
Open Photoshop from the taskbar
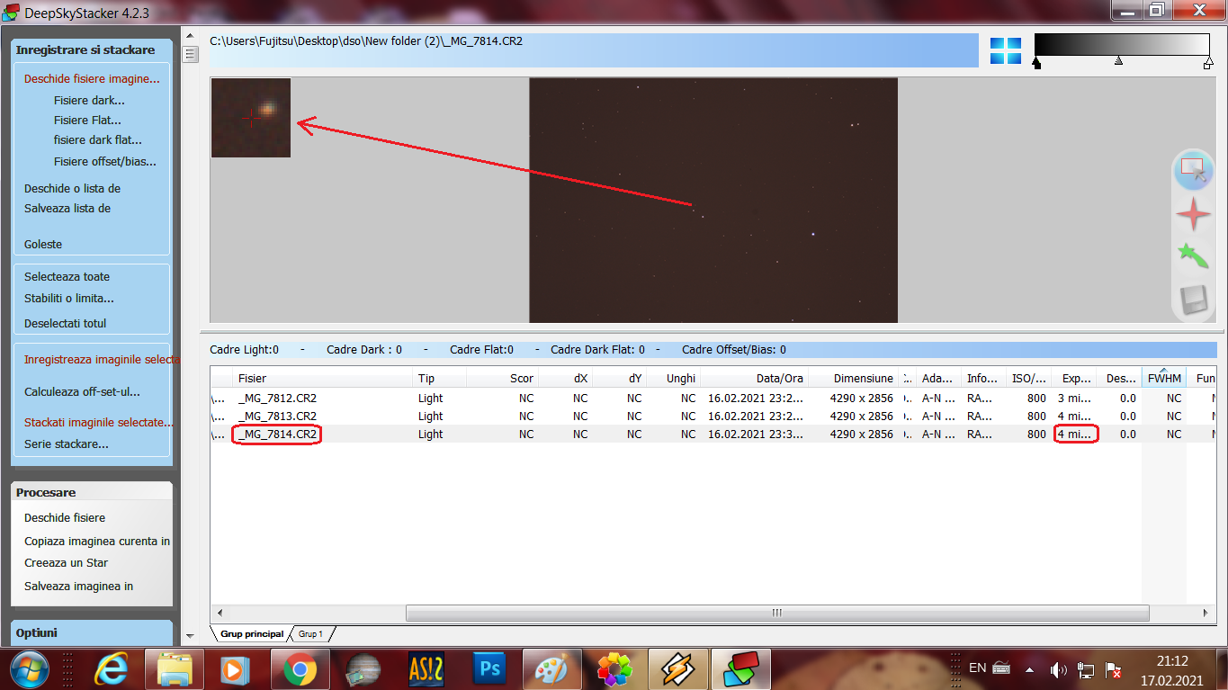(490, 669)
